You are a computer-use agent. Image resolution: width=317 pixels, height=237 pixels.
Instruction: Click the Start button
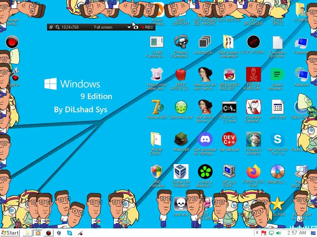(10, 233)
